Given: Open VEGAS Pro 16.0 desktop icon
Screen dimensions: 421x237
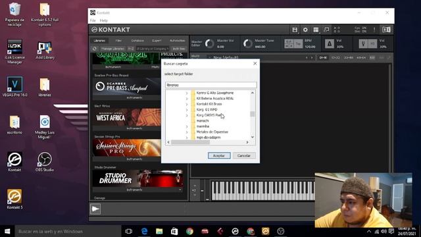Looking at the screenshot, I should point(14,87).
